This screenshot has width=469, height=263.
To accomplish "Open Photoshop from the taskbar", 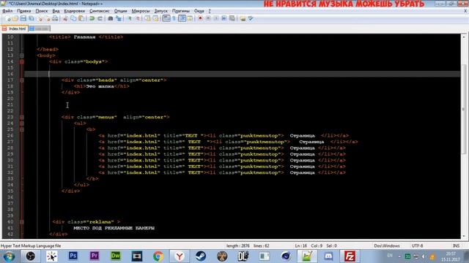I will click(x=73, y=256).
